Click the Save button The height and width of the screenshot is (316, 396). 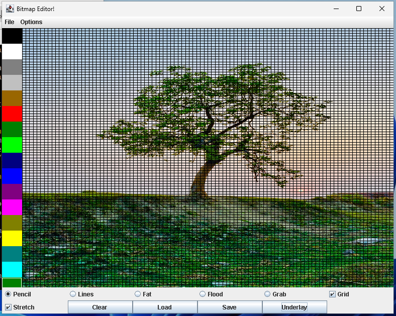click(230, 307)
